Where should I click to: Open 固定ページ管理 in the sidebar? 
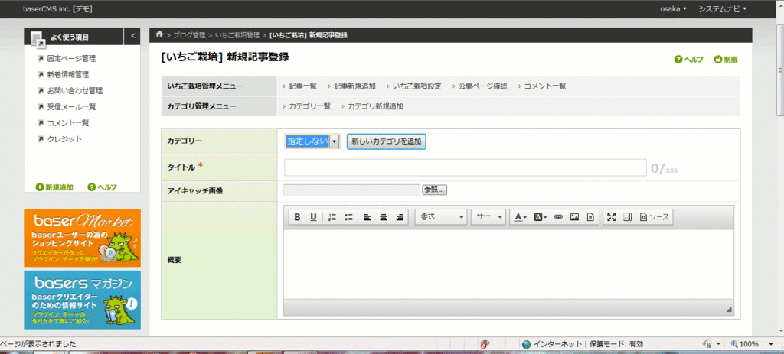coord(71,58)
